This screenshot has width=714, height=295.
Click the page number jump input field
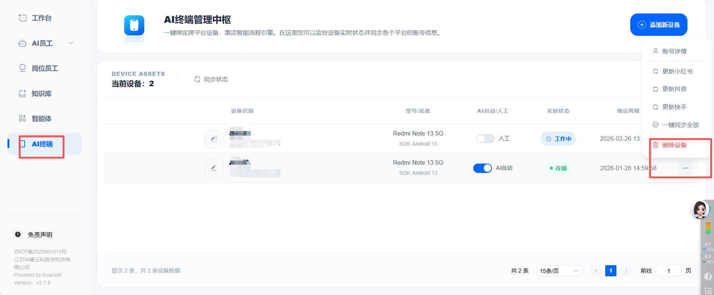[x=668, y=271]
